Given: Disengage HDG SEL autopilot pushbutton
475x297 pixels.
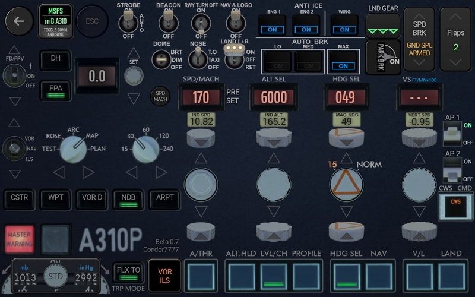Looking at the screenshot, I should pos(347,276).
